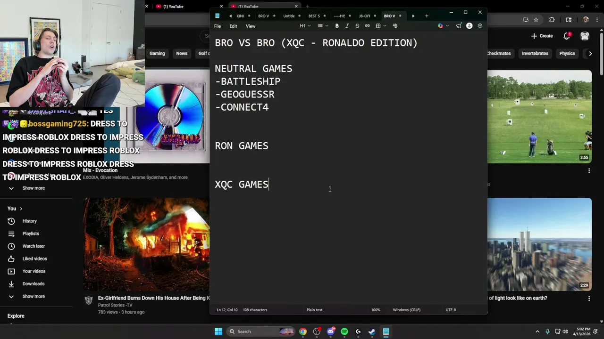The height and width of the screenshot is (339, 604).
Task: Toggle bold formatting in Notepad
Action: pos(337,26)
